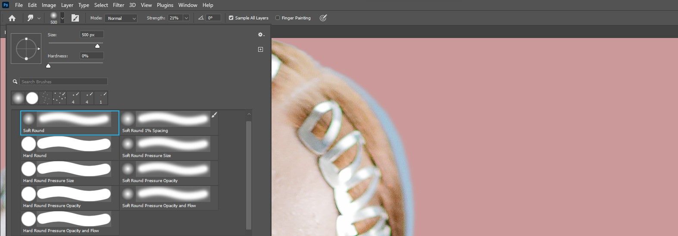Click the Hardness field showing 0%
This screenshot has width=678, height=236.
tap(92, 56)
